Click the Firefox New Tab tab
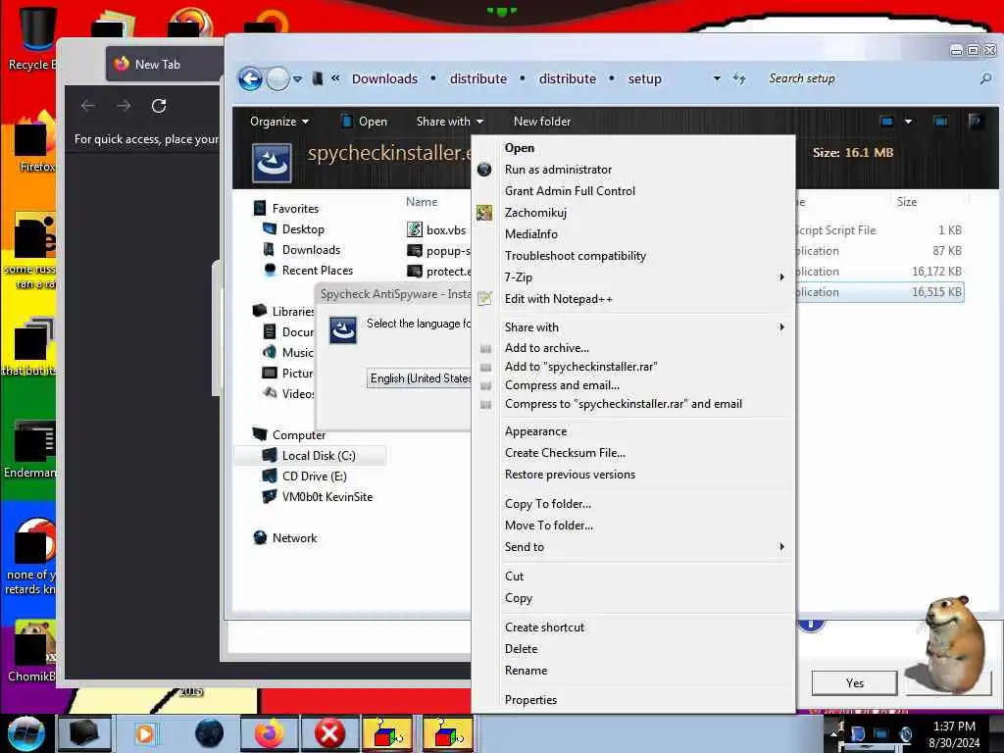The height and width of the screenshot is (753, 1004). pos(164,64)
